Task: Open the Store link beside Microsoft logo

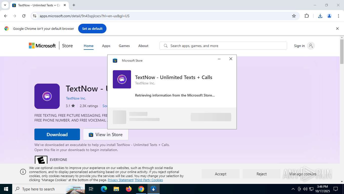Action: click(67, 46)
